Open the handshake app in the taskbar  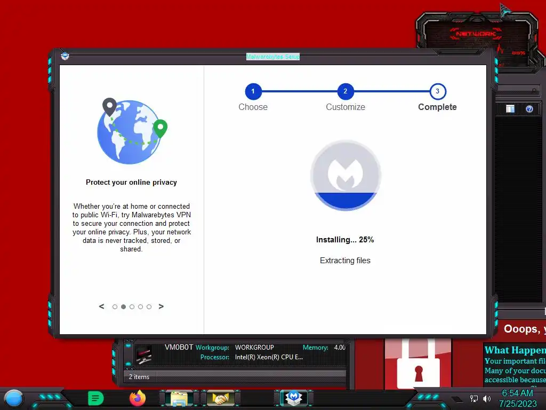[221, 398]
